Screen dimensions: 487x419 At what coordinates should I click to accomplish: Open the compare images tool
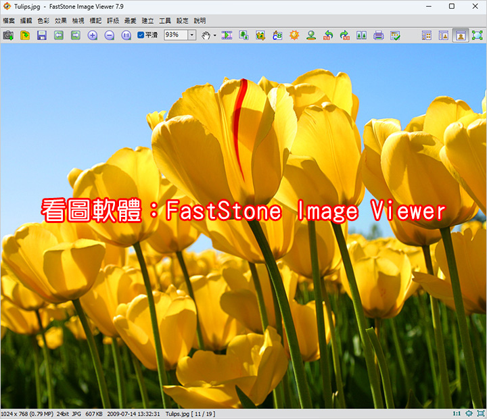pos(361,35)
